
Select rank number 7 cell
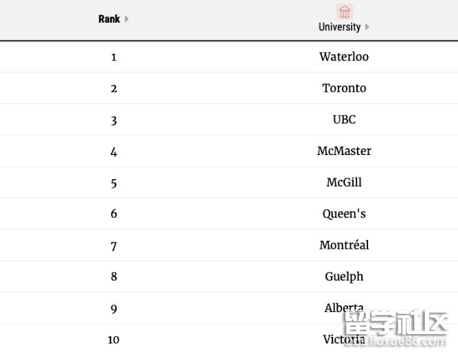tap(114, 246)
